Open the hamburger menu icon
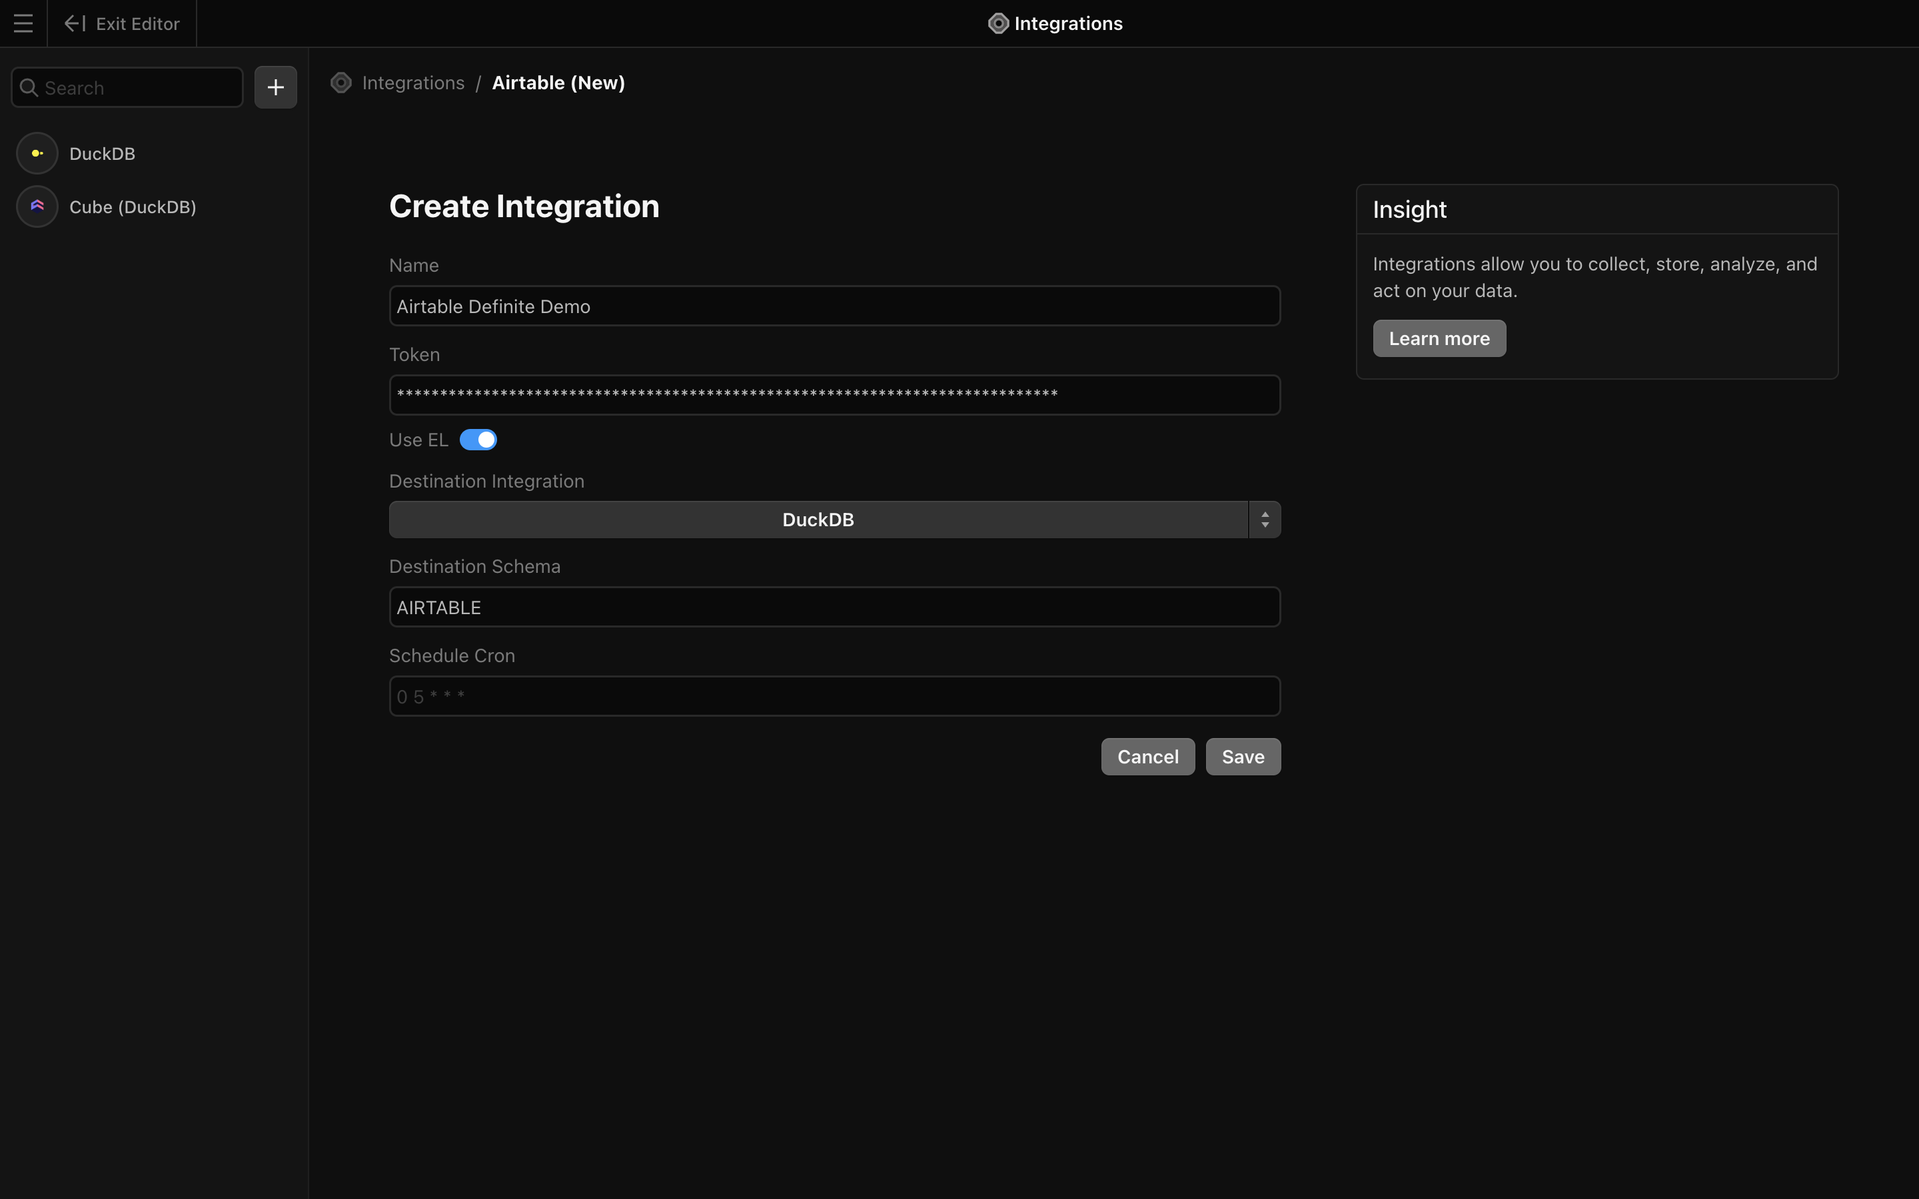 [23, 24]
